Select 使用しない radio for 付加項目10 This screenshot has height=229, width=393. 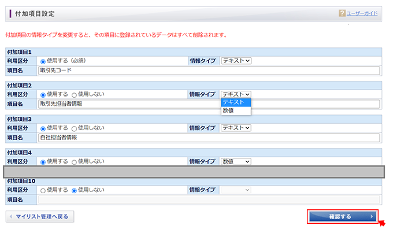[74, 190]
